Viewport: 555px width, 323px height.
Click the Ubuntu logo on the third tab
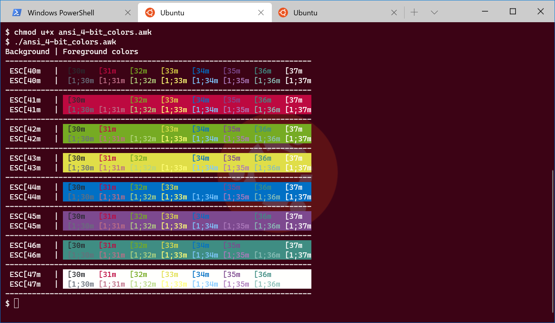tap(283, 13)
